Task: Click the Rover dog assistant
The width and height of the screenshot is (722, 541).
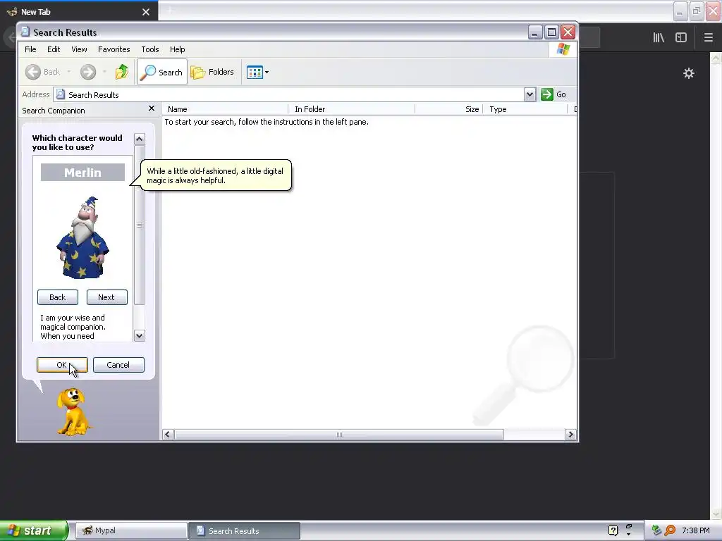Action: [73, 411]
